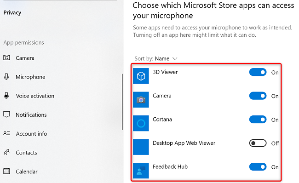The height and width of the screenshot is (183, 299).
Task: Click the 3D Viewer cube app icon
Action: tap(141, 76)
